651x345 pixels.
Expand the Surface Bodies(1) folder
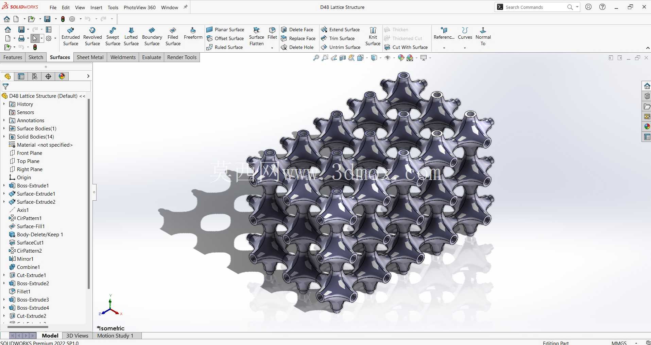tap(4, 128)
